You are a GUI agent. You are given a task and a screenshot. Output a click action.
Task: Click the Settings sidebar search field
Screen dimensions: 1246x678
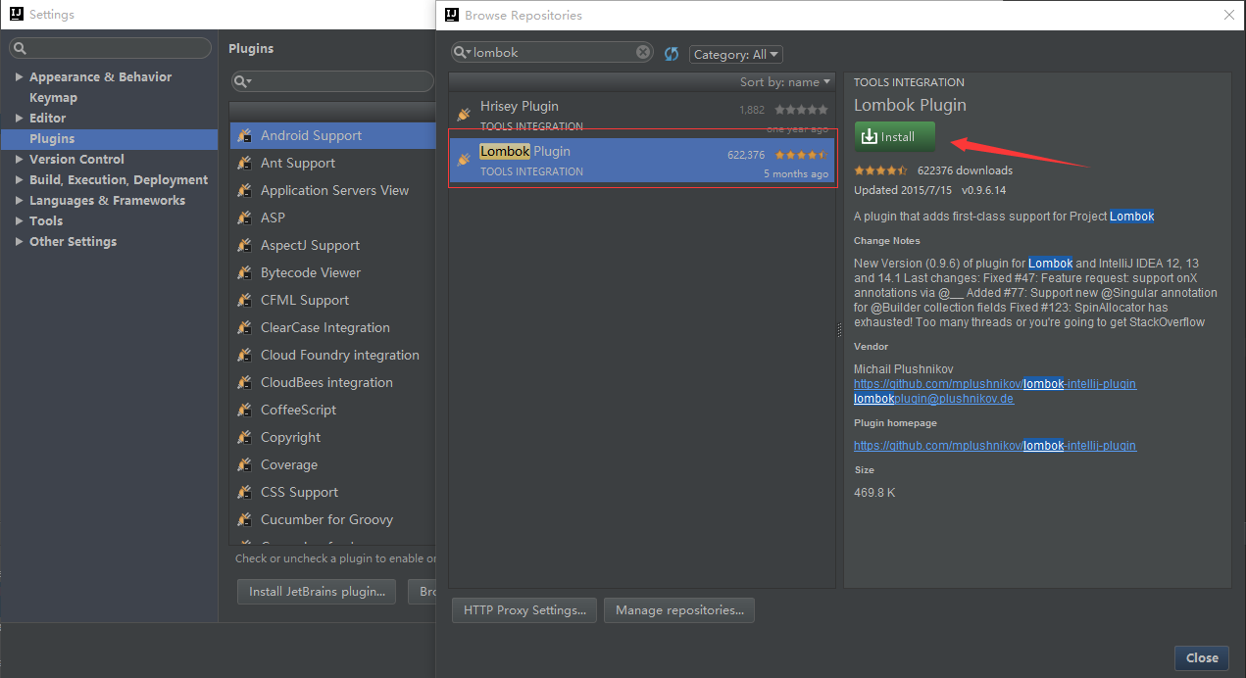[110, 48]
